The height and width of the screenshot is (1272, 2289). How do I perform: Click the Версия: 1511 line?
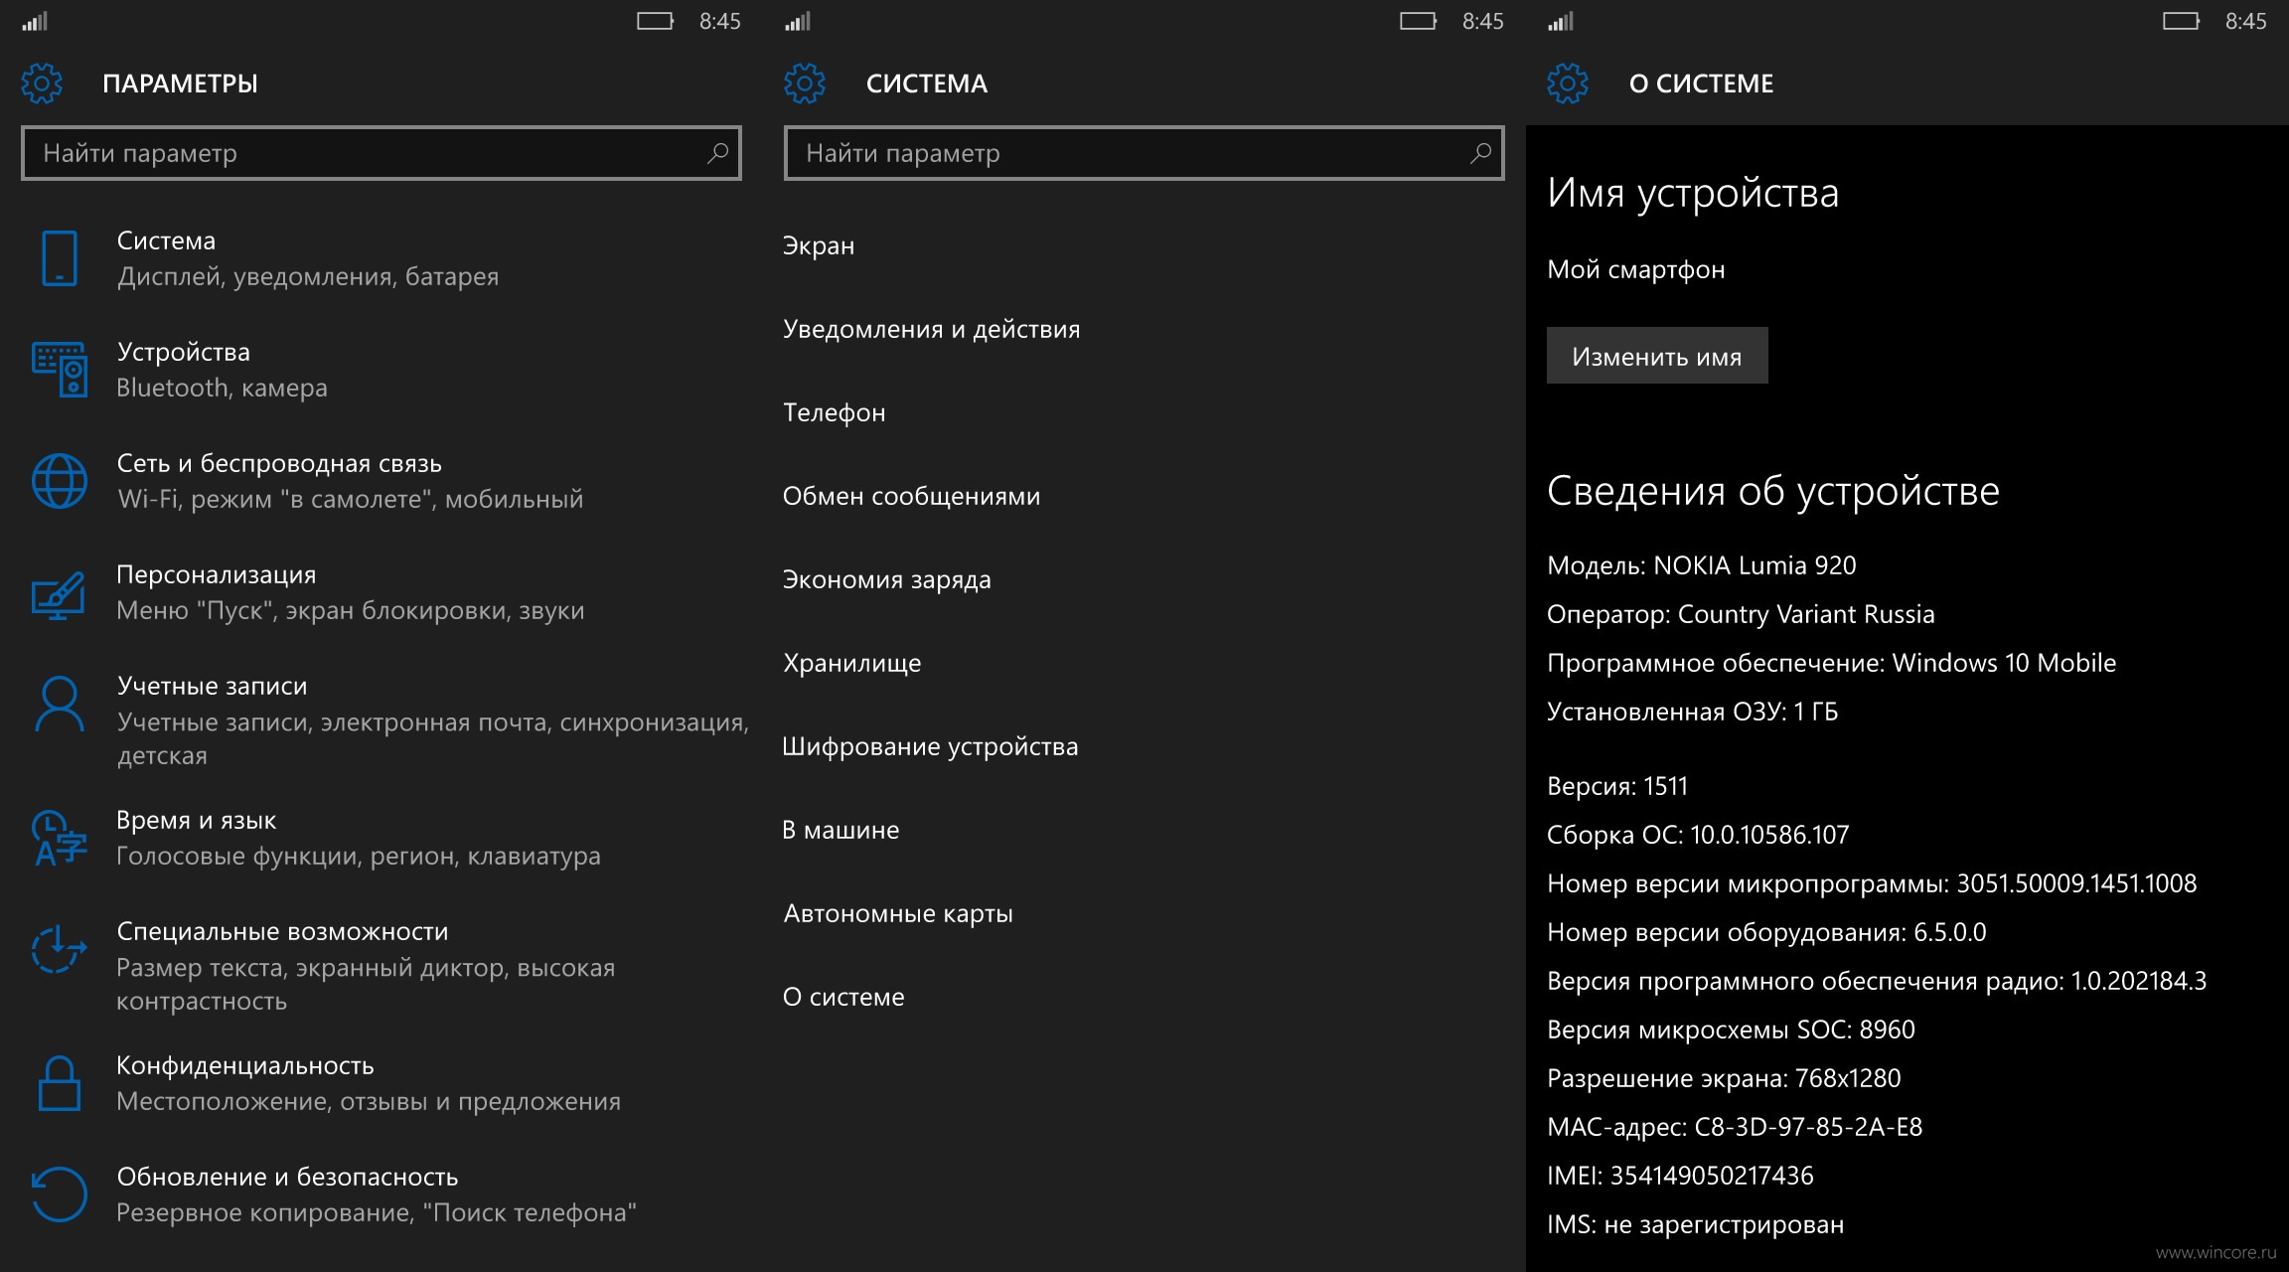pyautogui.click(x=1617, y=786)
